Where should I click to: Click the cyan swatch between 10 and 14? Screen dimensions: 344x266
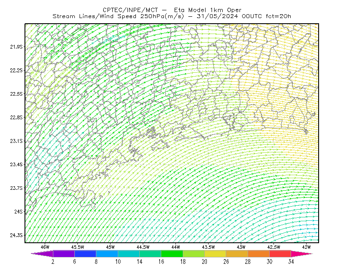pyautogui.click(x=129, y=254)
